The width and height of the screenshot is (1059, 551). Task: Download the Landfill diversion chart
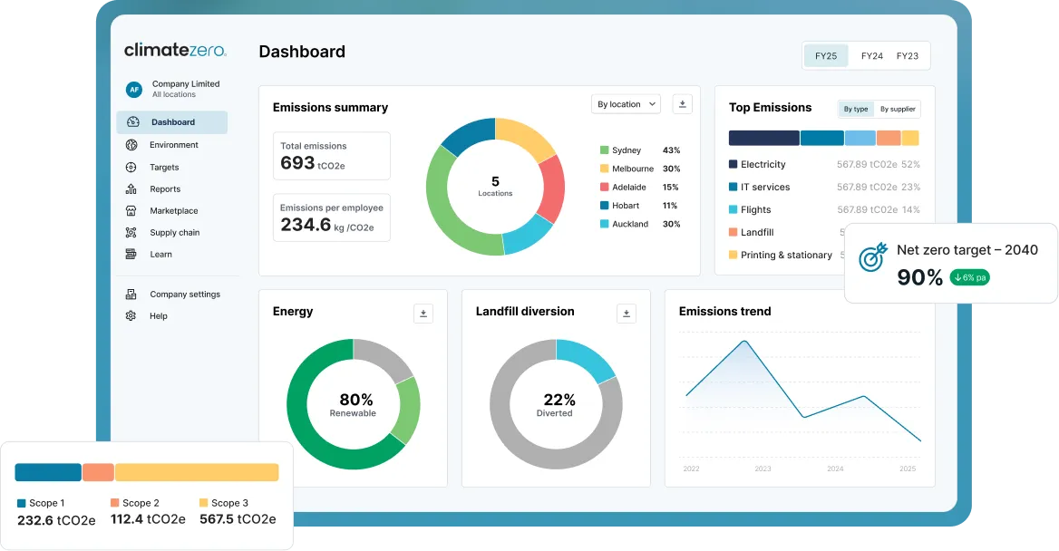click(x=627, y=314)
